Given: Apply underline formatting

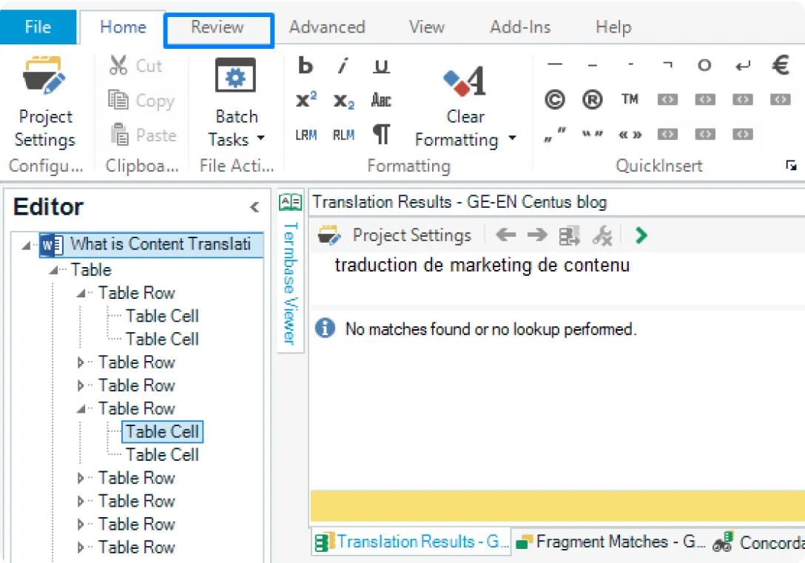Looking at the screenshot, I should point(381,67).
